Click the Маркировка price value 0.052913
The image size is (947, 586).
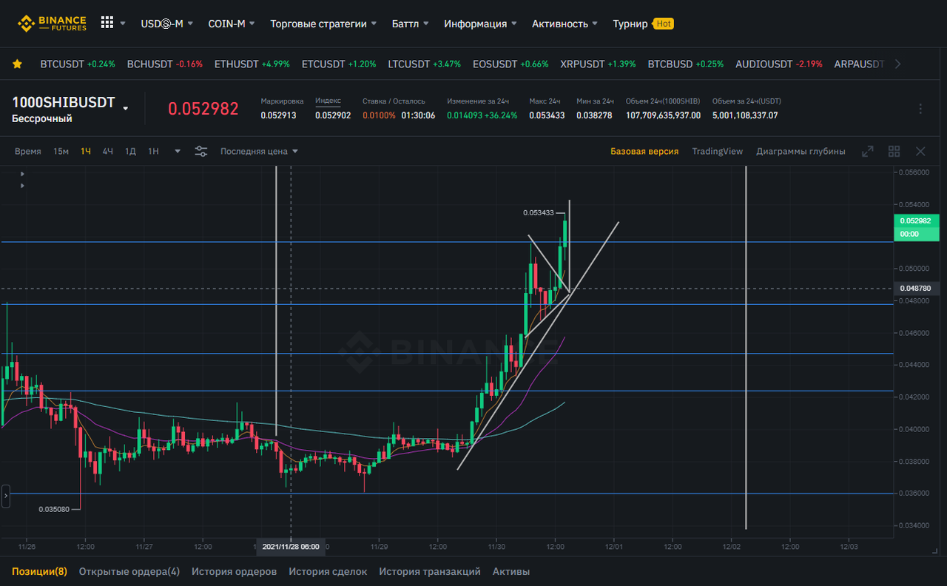pos(279,115)
